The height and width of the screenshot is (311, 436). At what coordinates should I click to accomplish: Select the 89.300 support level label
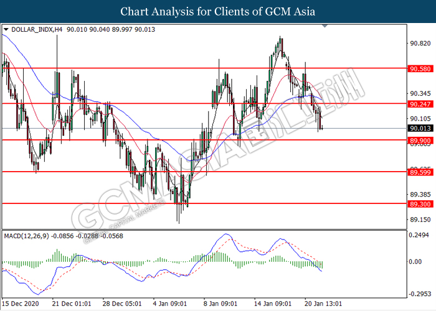(420, 204)
